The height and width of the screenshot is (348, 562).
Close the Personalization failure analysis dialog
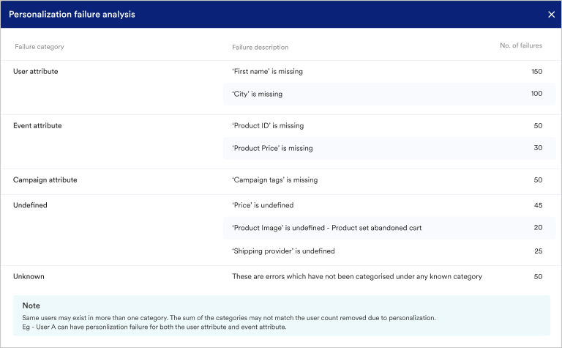(x=551, y=14)
